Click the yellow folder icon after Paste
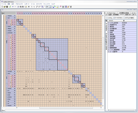The width and height of the screenshot is (138, 113). 26,7
